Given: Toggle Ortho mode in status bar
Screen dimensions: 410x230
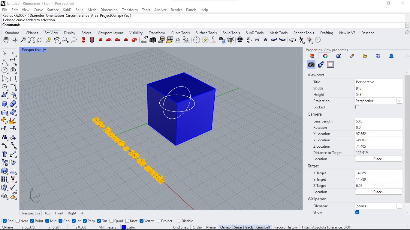Looking at the screenshot, I should tap(197, 227).
